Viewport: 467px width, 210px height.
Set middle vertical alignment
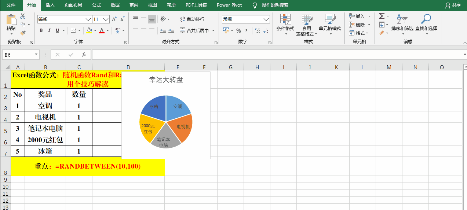coord(144,19)
